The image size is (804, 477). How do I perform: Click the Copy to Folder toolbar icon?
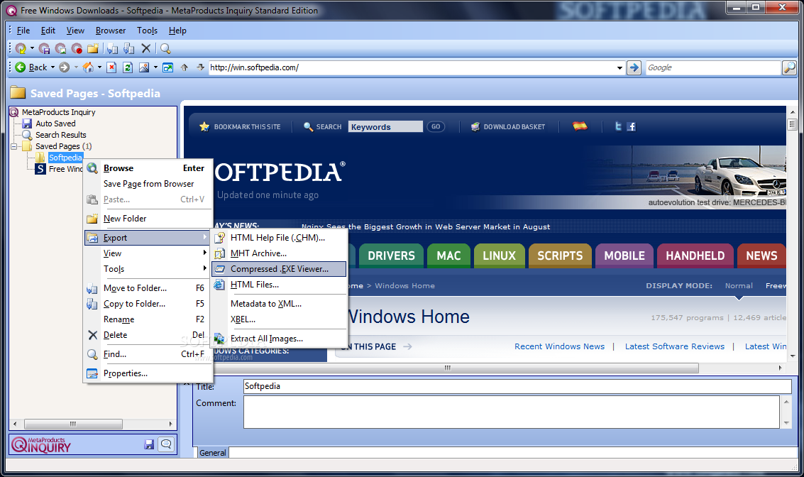click(x=128, y=49)
